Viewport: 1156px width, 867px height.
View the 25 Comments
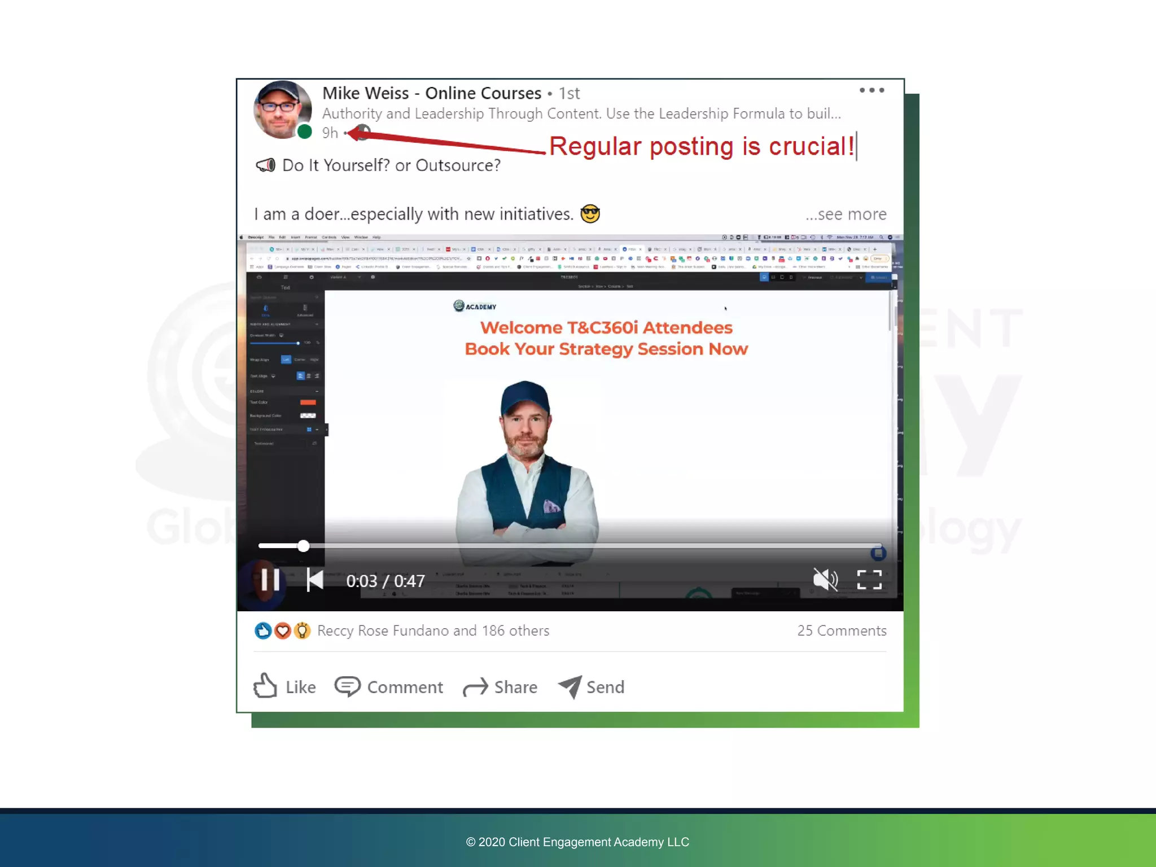[841, 630]
